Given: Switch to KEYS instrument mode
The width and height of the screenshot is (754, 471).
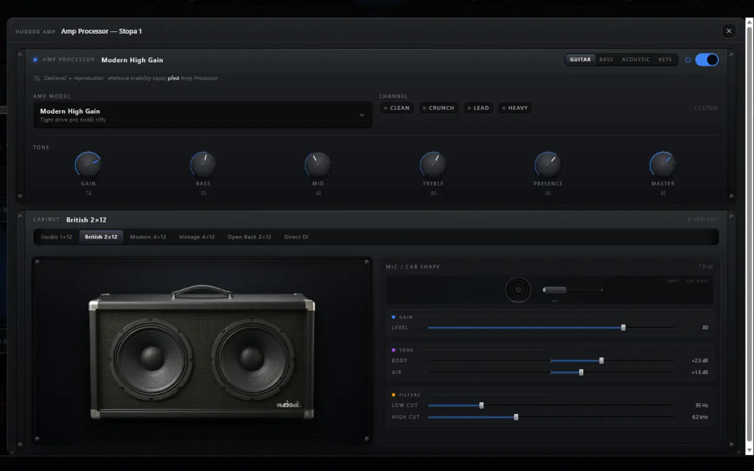Looking at the screenshot, I should (665, 59).
